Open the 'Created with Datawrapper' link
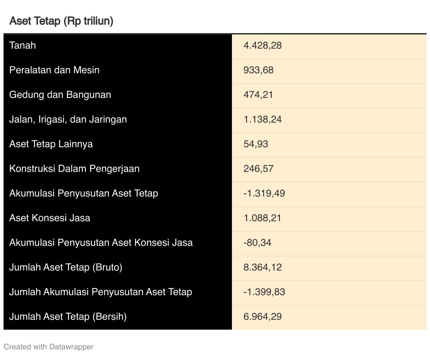 click(x=49, y=347)
